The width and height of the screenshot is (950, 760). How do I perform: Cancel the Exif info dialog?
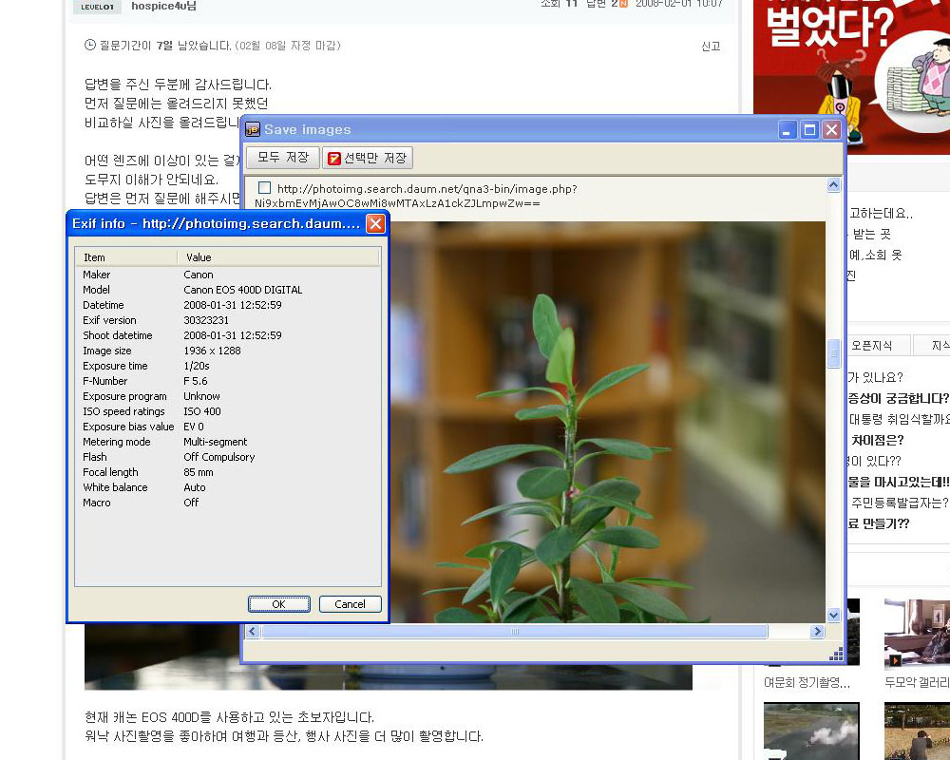[350, 604]
